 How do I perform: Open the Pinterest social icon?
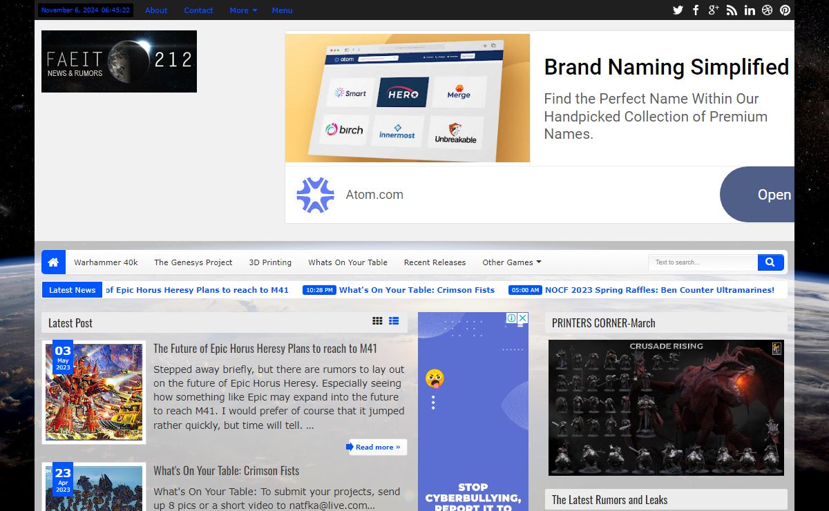(785, 10)
